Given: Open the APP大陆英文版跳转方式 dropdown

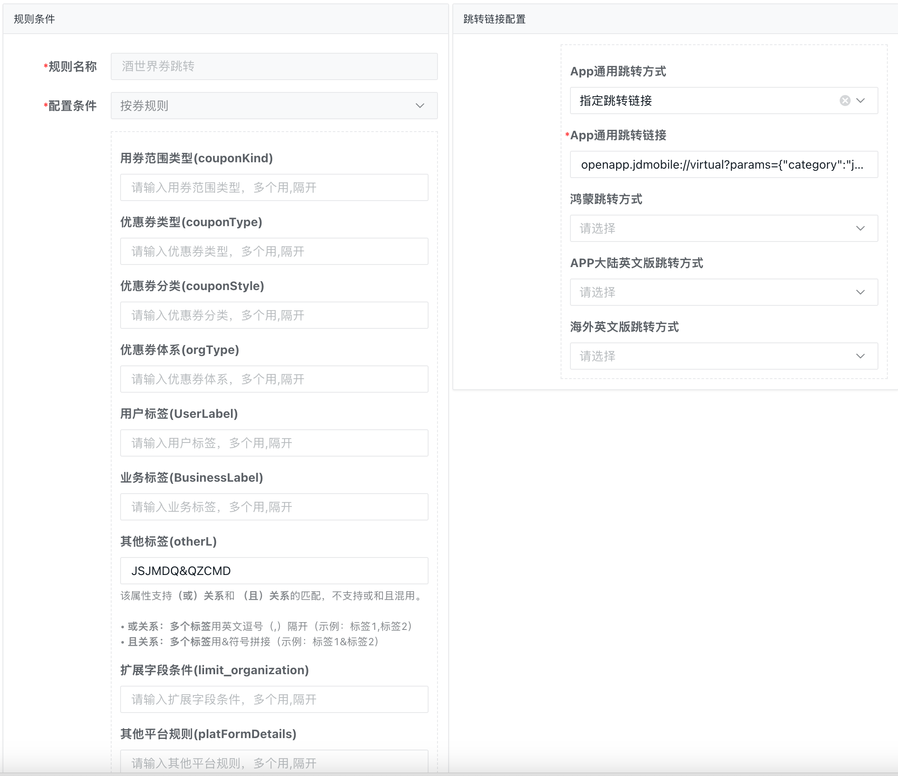Looking at the screenshot, I should pos(723,292).
